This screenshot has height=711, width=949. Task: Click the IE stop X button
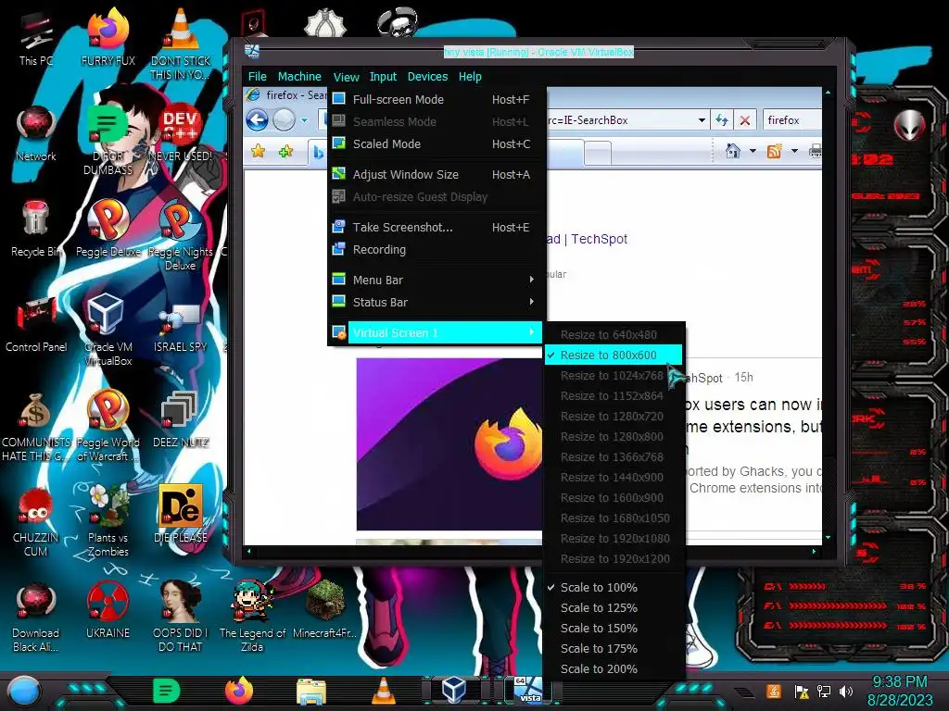[x=745, y=120]
